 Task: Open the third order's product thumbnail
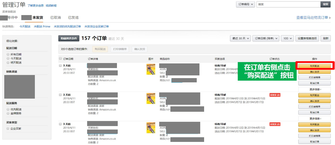click(x=151, y=128)
